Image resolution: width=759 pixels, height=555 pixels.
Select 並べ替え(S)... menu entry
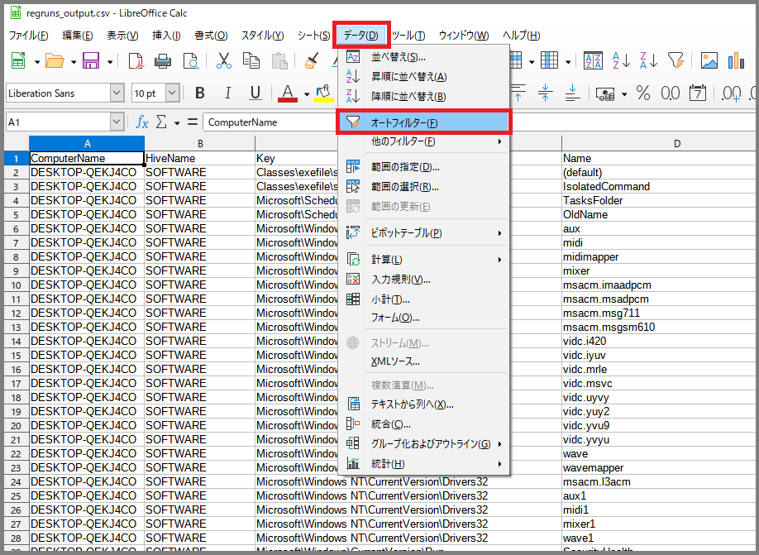pyautogui.click(x=423, y=57)
